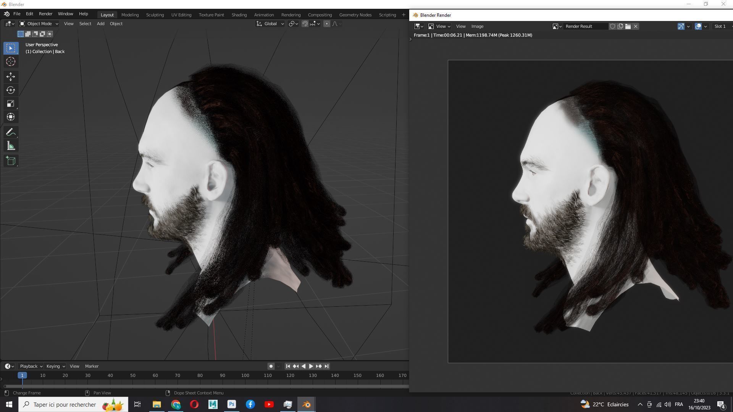Open the Render menu
The width and height of the screenshot is (733, 412).
pyautogui.click(x=45, y=14)
